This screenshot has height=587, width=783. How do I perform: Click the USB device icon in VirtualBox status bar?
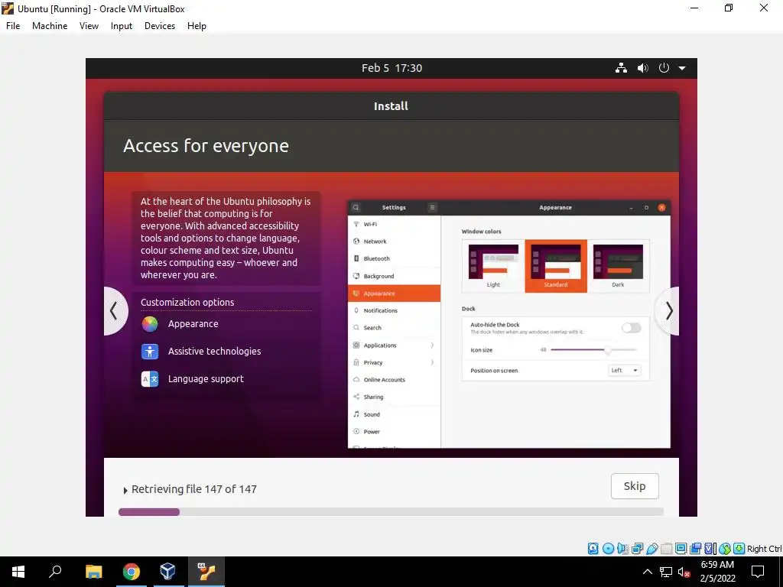tap(651, 549)
